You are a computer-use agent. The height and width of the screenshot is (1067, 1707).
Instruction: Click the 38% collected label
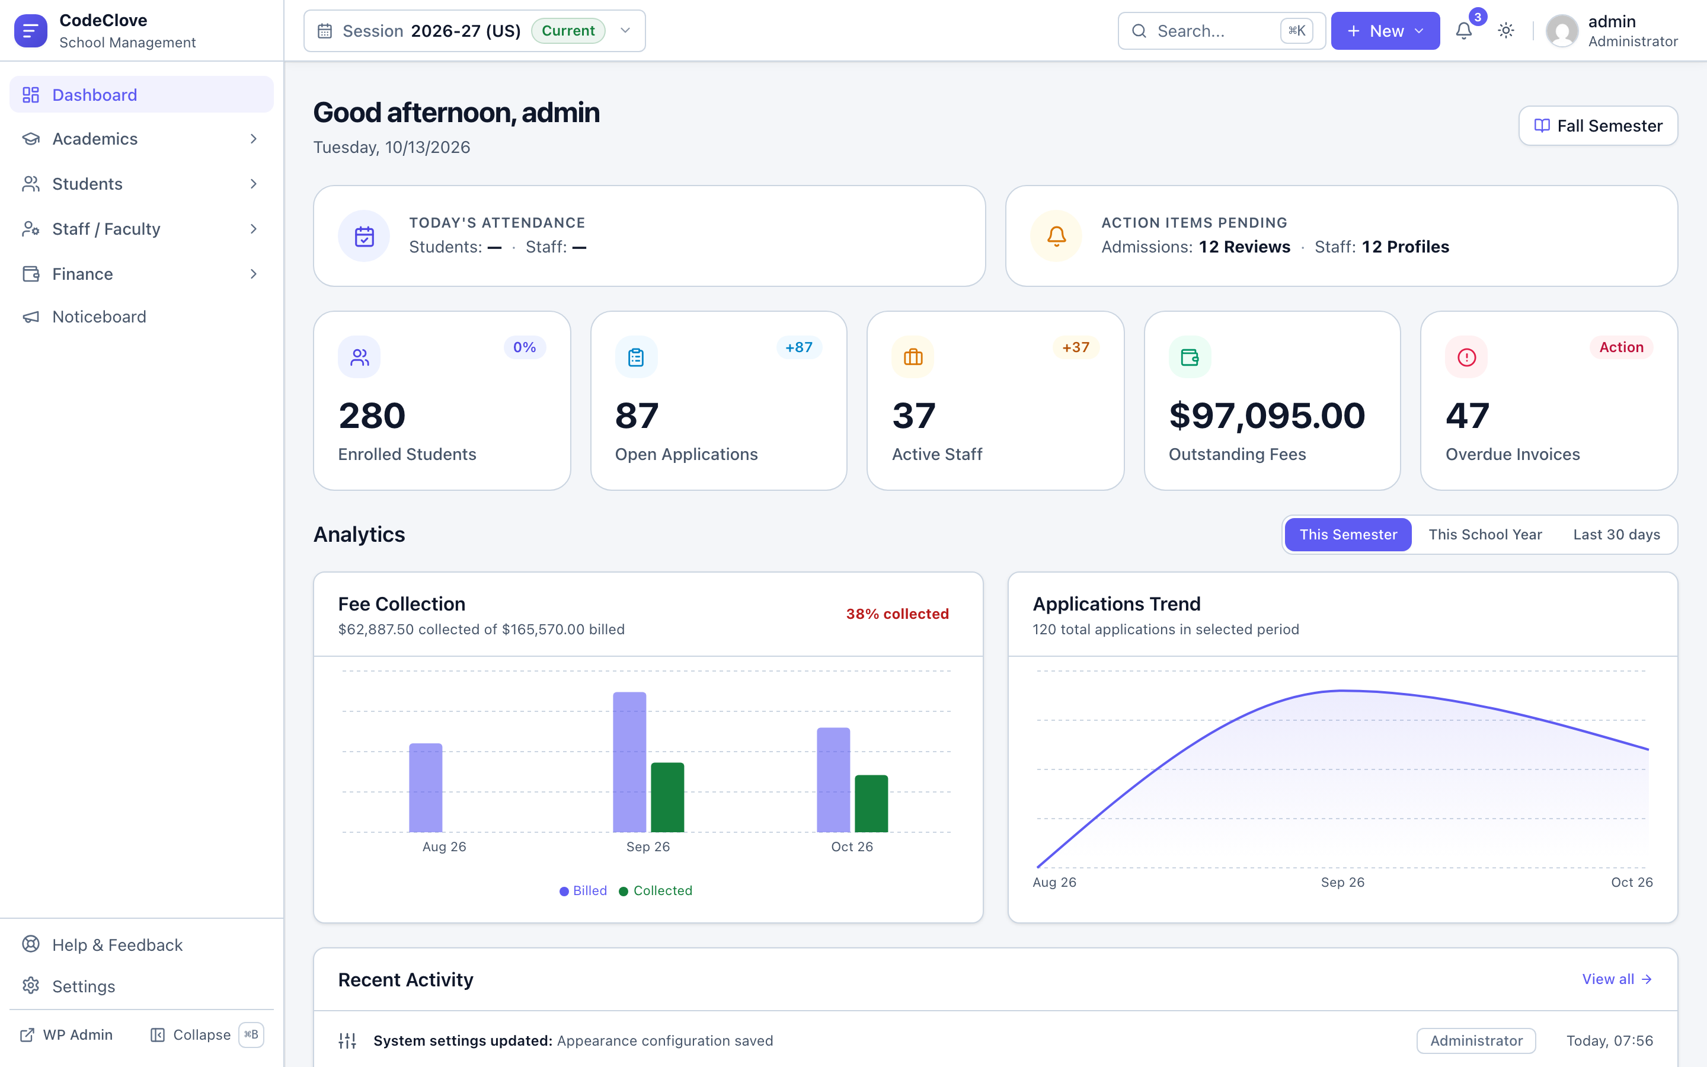click(897, 614)
